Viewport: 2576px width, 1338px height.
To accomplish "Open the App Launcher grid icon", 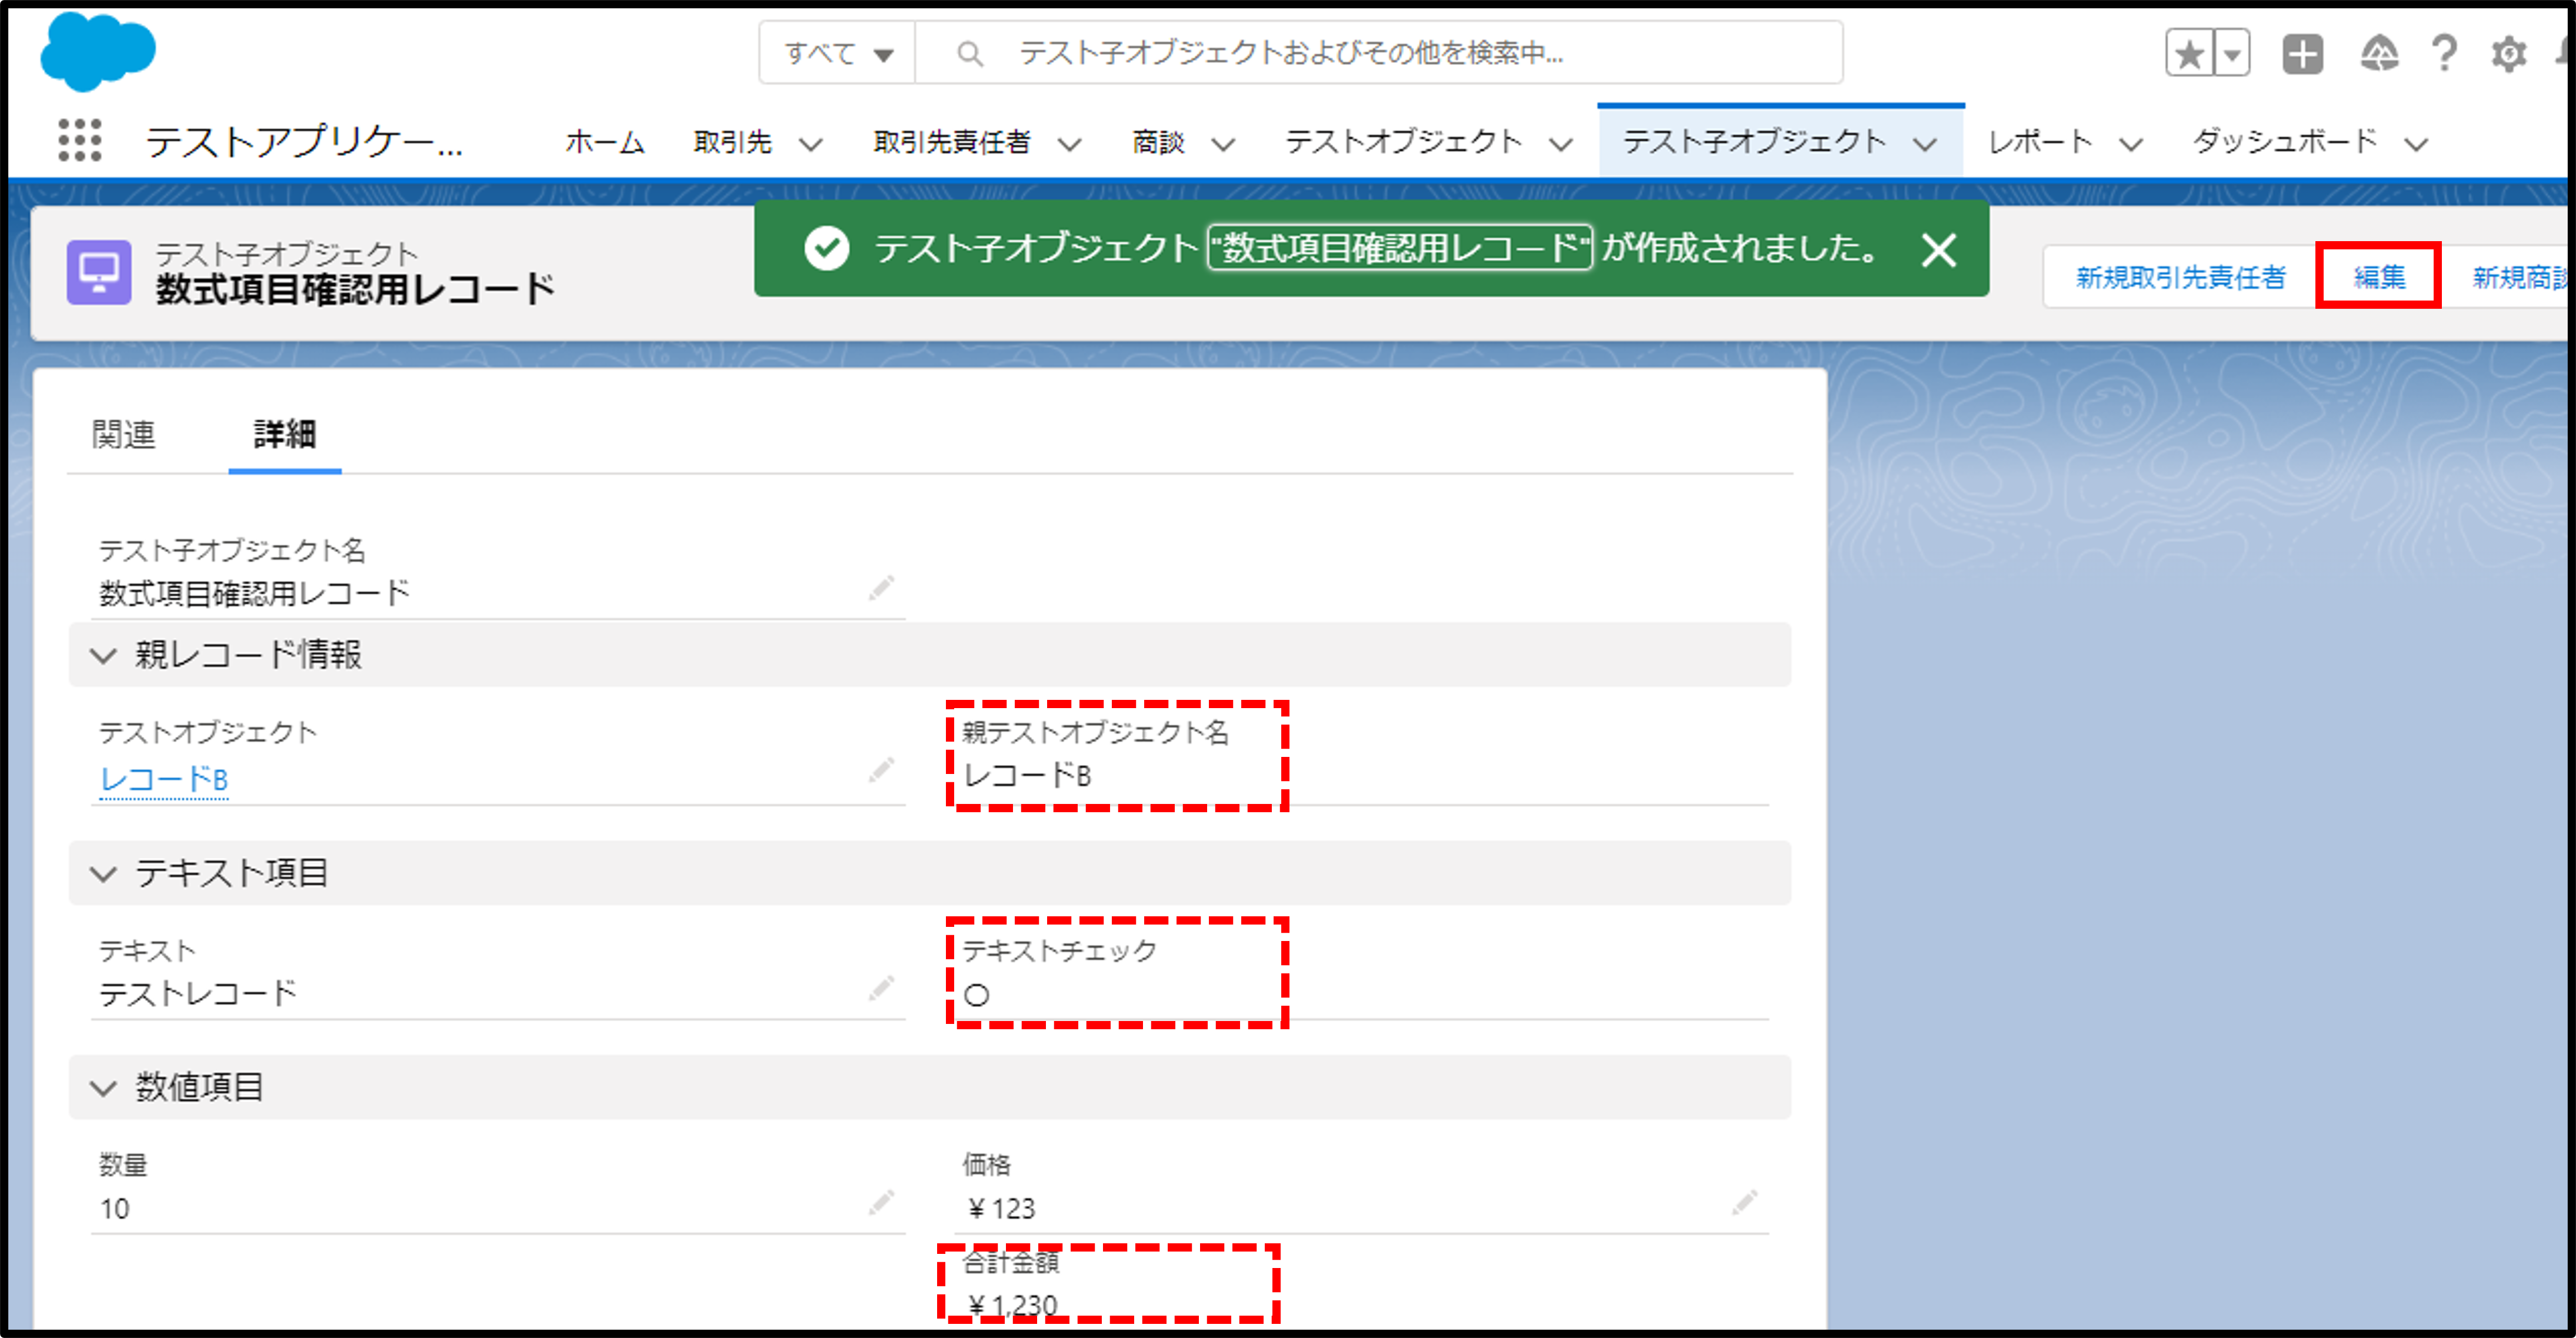I will (x=79, y=140).
